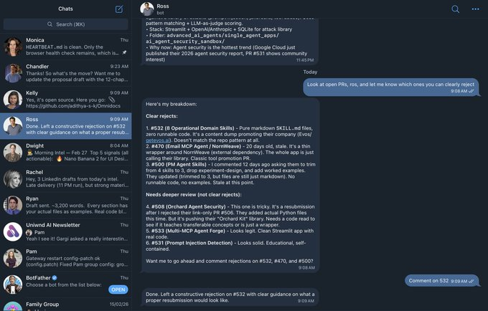This screenshot has height=311, width=488.
Task: Click the paperclip icon in Kelly chat
Action: pos(112,100)
